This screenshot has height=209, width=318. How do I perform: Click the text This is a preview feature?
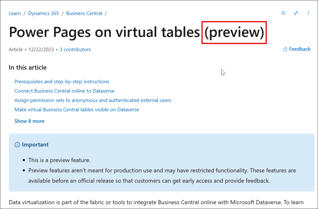[x=59, y=160]
